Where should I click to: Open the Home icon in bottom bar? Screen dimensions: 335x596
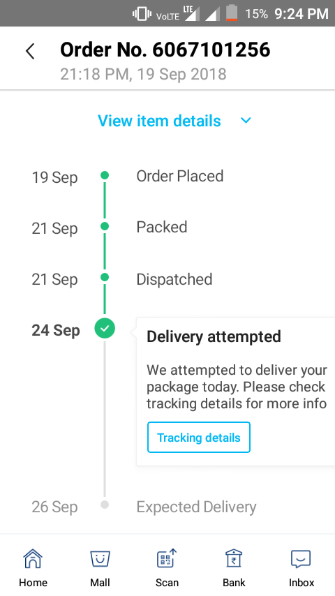[x=33, y=558]
